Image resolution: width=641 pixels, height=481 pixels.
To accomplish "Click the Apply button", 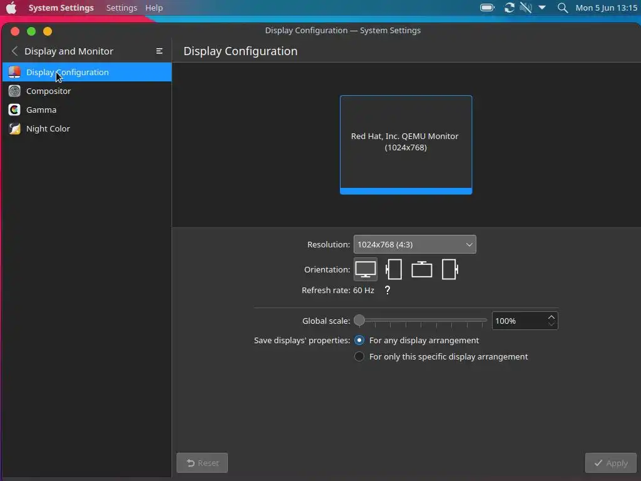I will 611,463.
